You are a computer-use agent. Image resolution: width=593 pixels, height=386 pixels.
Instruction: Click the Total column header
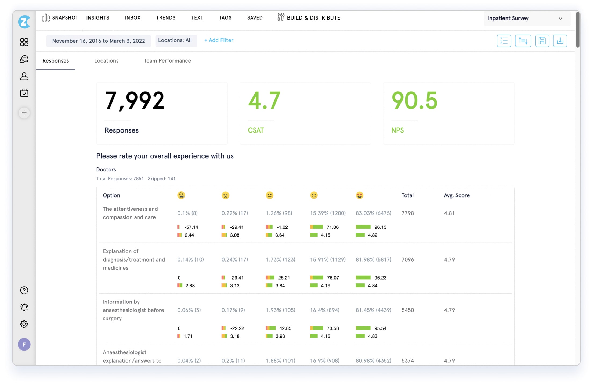click(x=407, y=196)
